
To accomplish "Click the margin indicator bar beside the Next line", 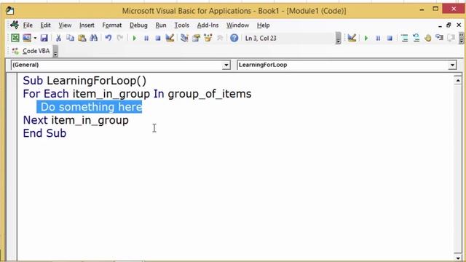I will point(12,120).
